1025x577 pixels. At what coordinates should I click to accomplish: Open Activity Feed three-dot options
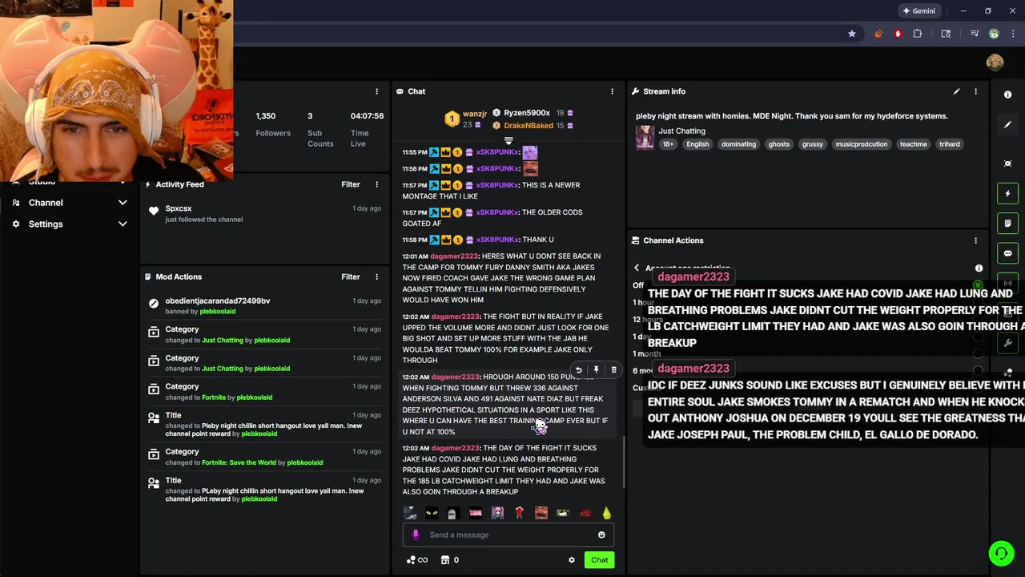[376, 184]
